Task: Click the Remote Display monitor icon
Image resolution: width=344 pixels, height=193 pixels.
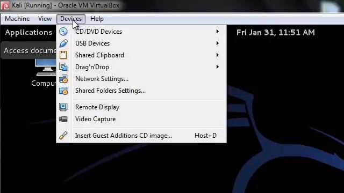Action: [63, 107]
